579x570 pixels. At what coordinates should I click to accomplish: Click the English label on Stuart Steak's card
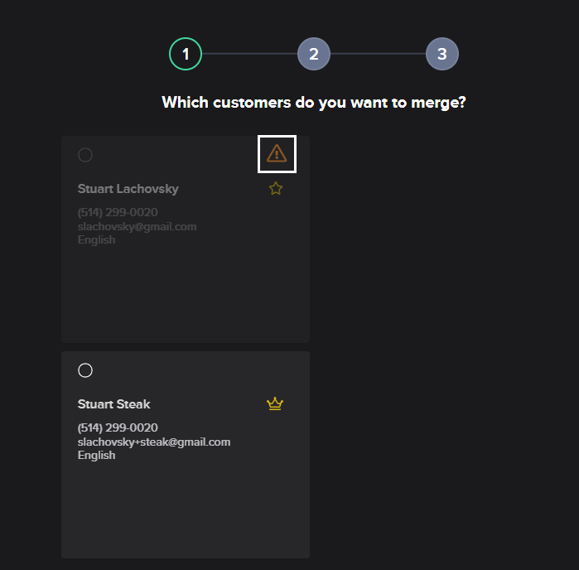click(x=97, y=456)
